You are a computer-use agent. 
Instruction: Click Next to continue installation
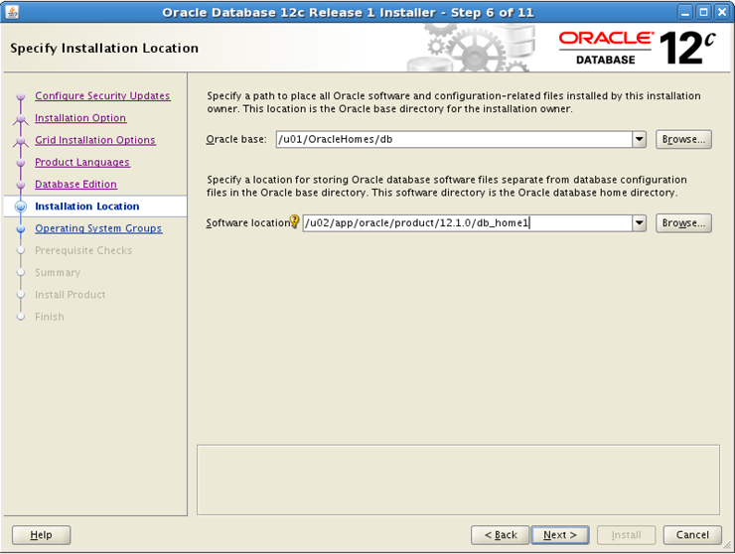coord(560,535)
